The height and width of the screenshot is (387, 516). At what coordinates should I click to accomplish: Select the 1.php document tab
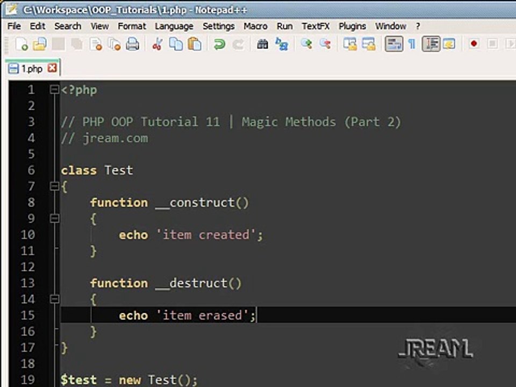[32, 68]
